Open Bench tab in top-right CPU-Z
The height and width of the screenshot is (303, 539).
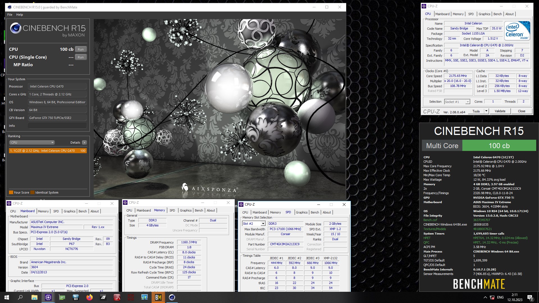click(498, 14)
